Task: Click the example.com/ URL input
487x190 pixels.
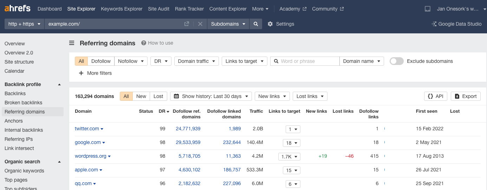Action: (114, 24)
